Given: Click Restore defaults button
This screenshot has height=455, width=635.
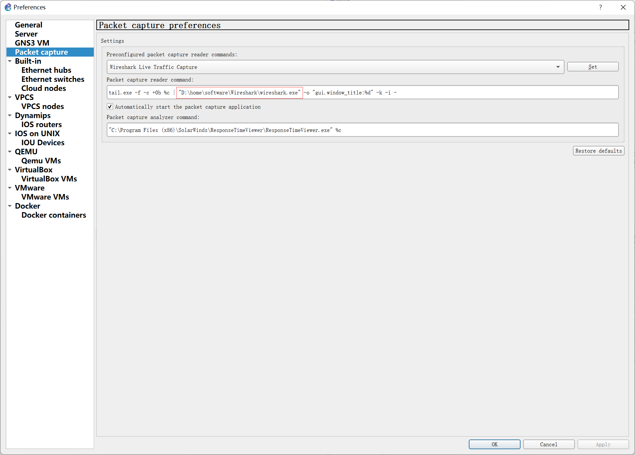Looking at the screenshot, I should click(598, 151).
